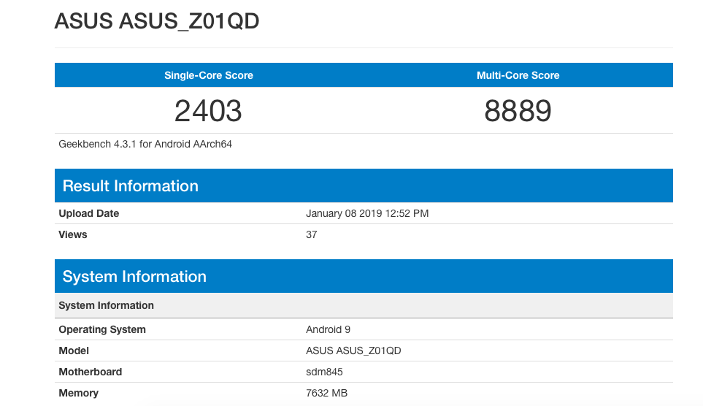Image resolution: width=703 pixels, height=406 pixels.
Task: Click the gray System Information table subheader
Action: 107,305
